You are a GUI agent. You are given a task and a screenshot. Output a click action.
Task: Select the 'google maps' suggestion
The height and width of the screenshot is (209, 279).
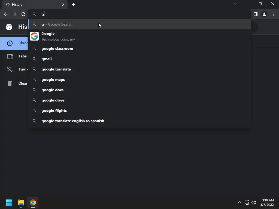tap(140, 79)
